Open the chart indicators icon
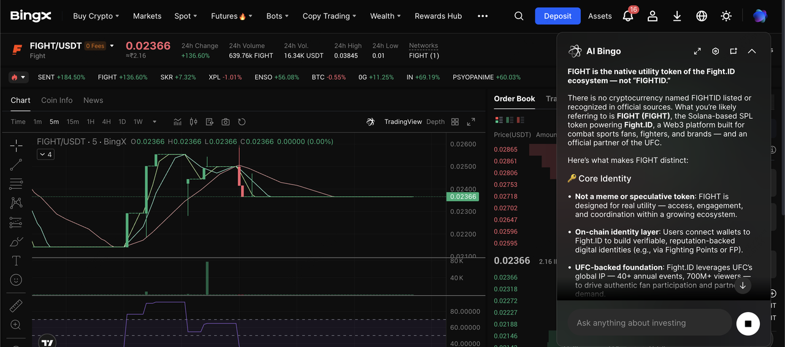This screenshot has width=785, height=347. coord(178,121)
